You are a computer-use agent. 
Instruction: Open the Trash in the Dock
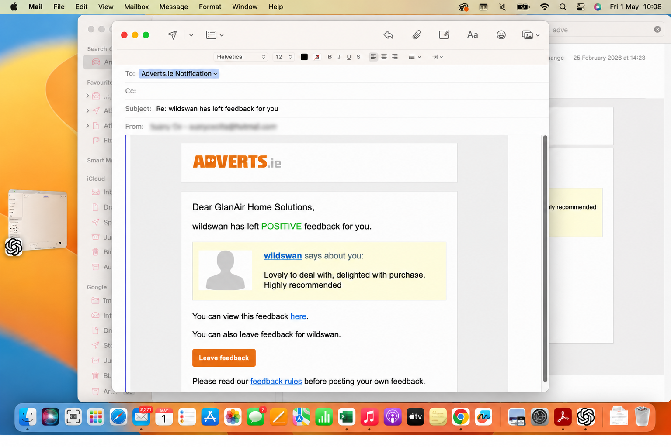(x=642, y=416)
